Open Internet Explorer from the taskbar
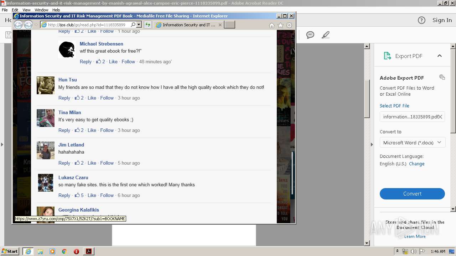Viewport: 456px width, 256px height. coord(28,251)
